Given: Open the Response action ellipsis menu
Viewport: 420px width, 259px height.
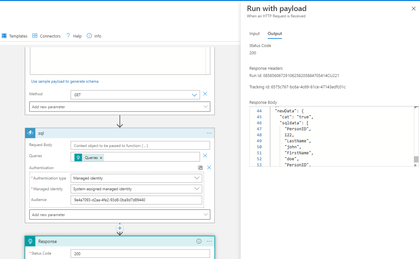Looking at the screenshot, I should click(x=209, y=241).
